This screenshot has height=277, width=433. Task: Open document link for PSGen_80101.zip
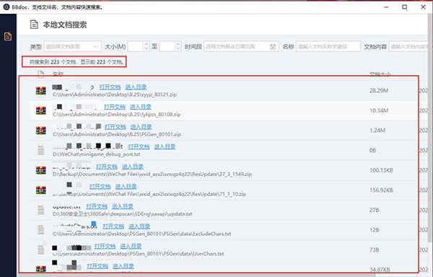[x=115, y=127]
